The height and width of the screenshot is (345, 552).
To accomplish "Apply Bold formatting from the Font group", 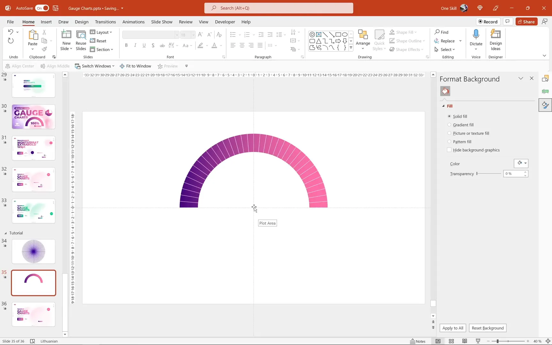I will click(126, 45).
